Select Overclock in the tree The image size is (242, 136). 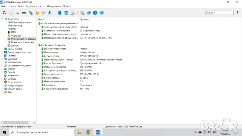pyautogui.click(x=16, y=36)
